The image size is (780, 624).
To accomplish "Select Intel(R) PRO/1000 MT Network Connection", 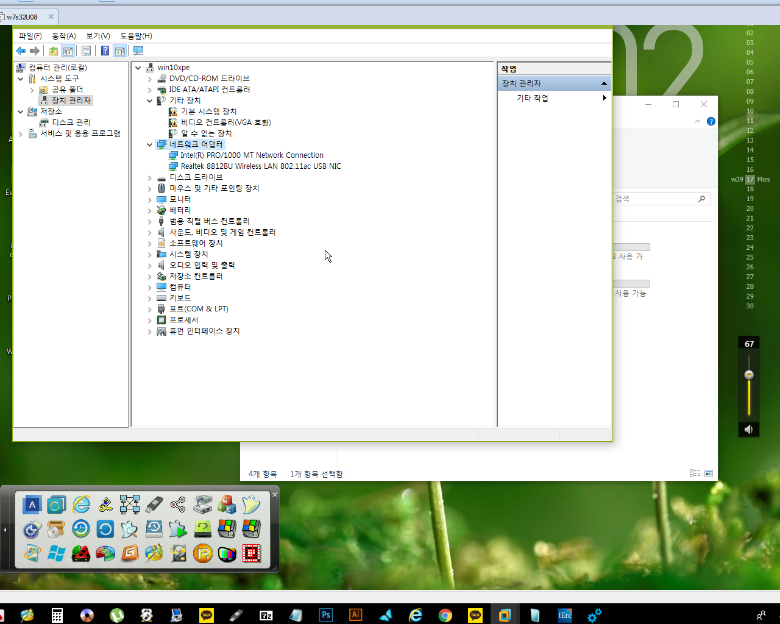I will click(x=252, y=155).
